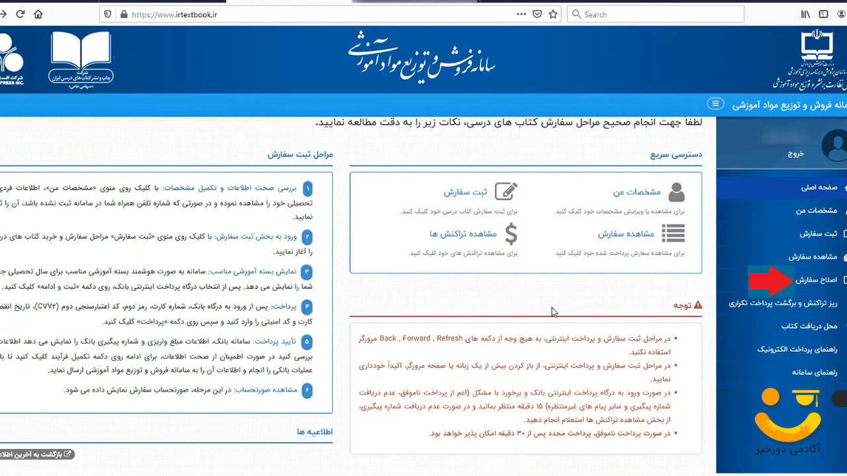Click the ministry emblem logo top right
Viewport: 847px width, 476px height.
coord(817,48)
